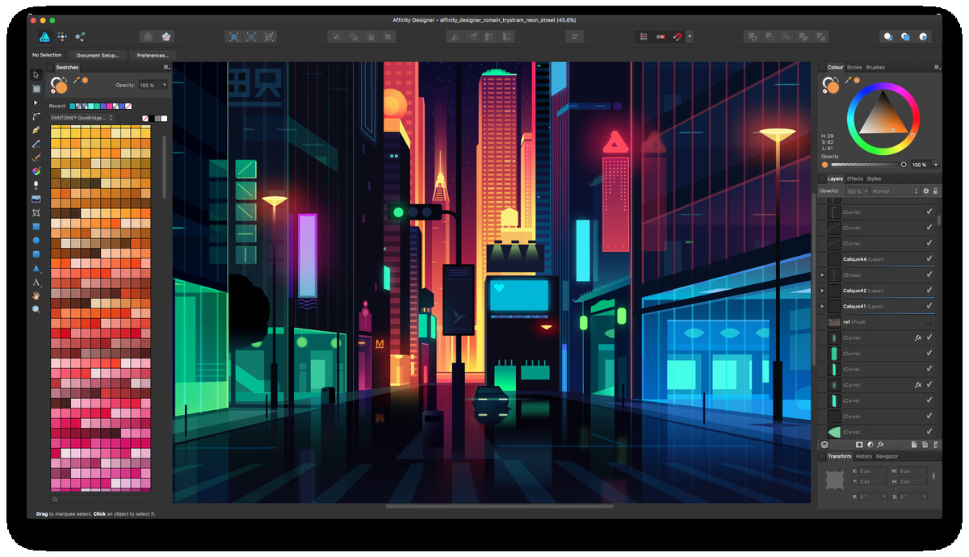Screen dimensions: 969x557
Task: Select the Triangle shape tool
Action: point(36,268)
